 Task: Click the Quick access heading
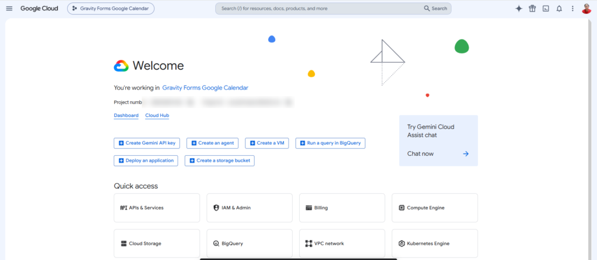[136, 186]
